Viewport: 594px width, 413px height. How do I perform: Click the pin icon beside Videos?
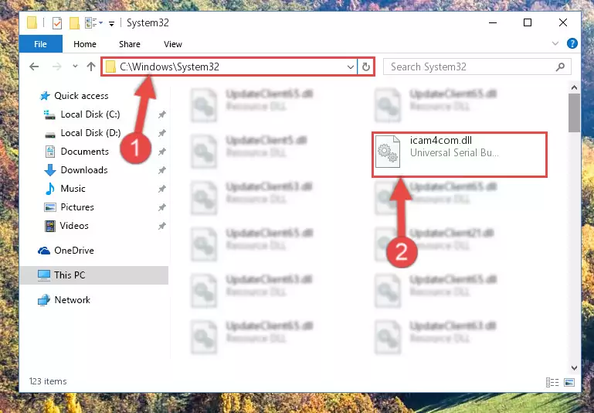click(161, 226)
